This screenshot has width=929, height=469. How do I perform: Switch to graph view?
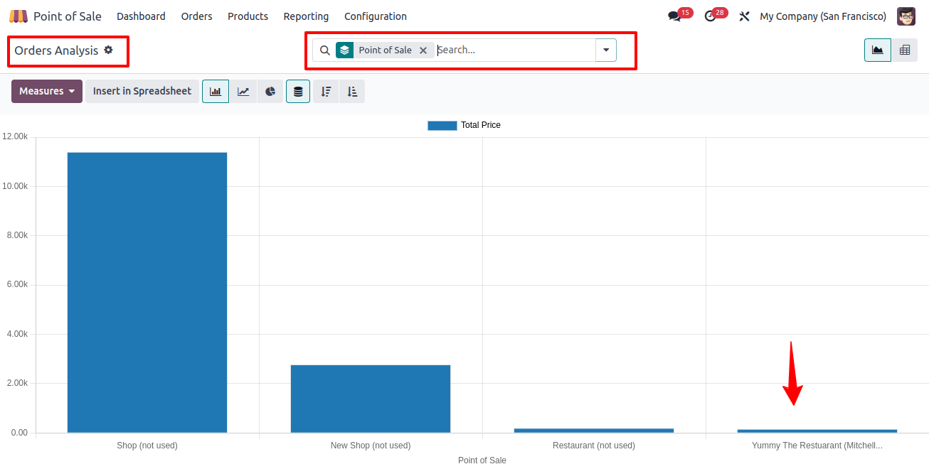(878, 50)
